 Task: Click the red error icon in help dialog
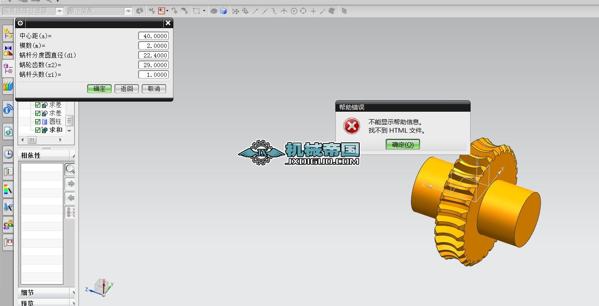(351, 126)
